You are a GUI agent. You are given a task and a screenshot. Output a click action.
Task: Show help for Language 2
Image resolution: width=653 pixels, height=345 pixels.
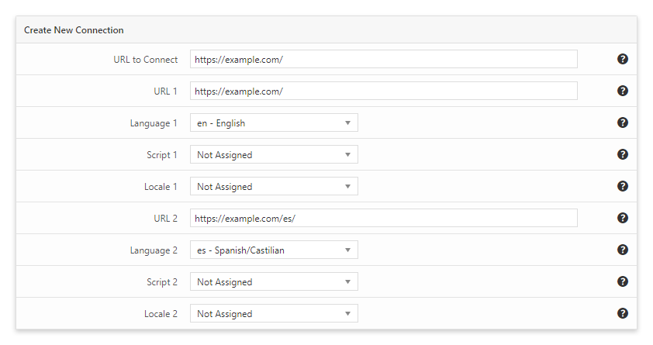(623, 250)
